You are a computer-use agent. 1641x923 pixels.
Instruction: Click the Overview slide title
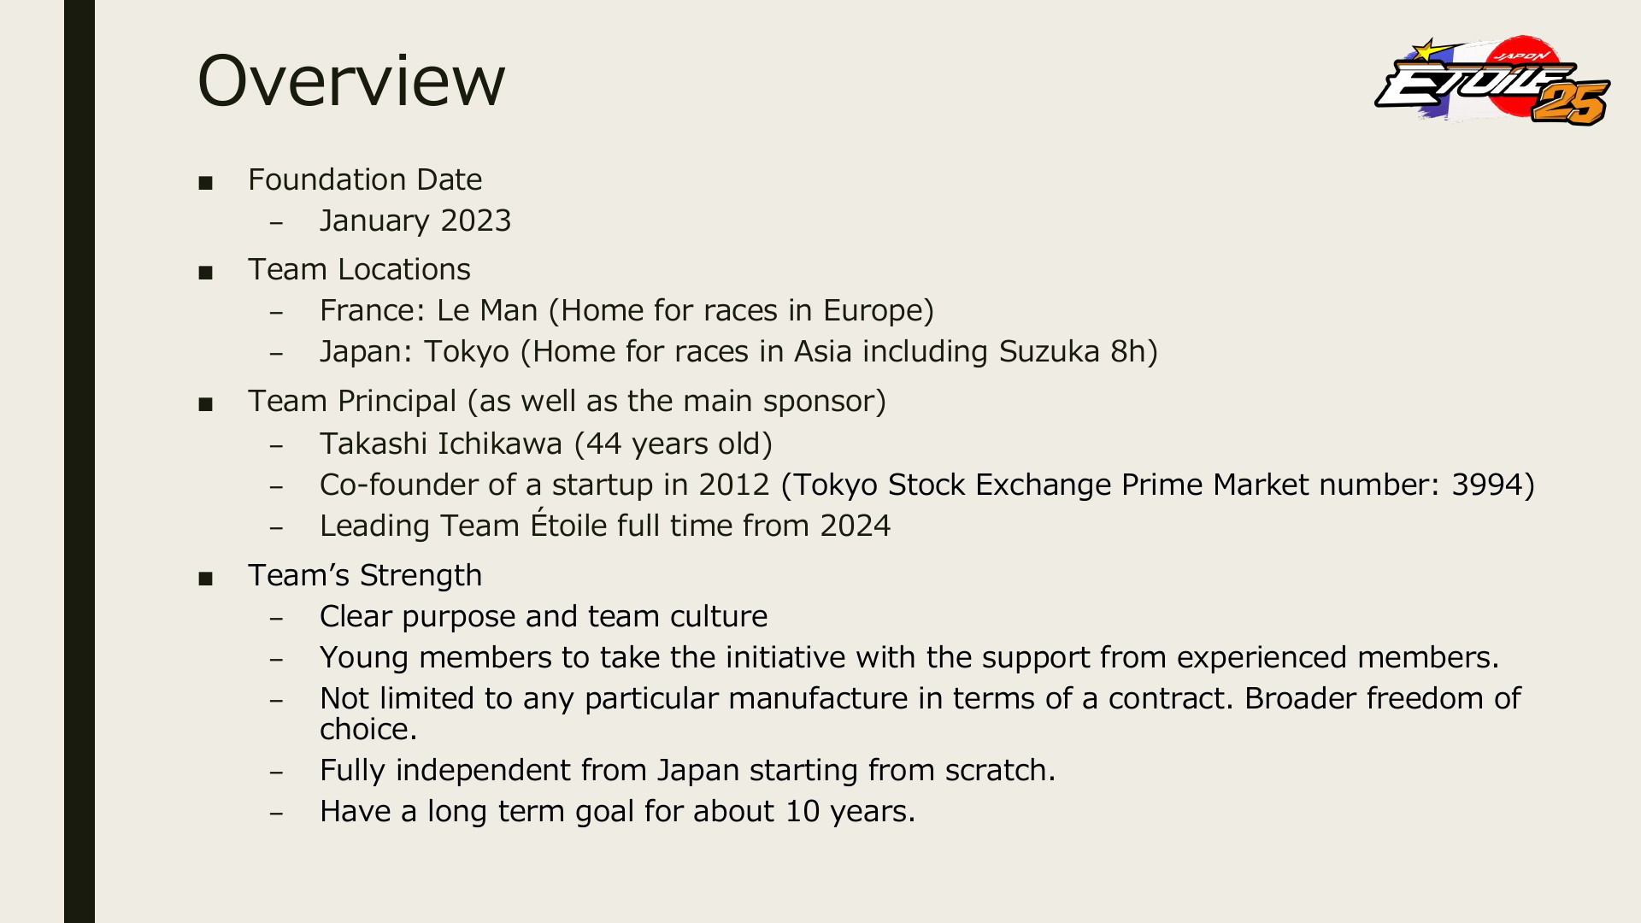click(351, 80)
